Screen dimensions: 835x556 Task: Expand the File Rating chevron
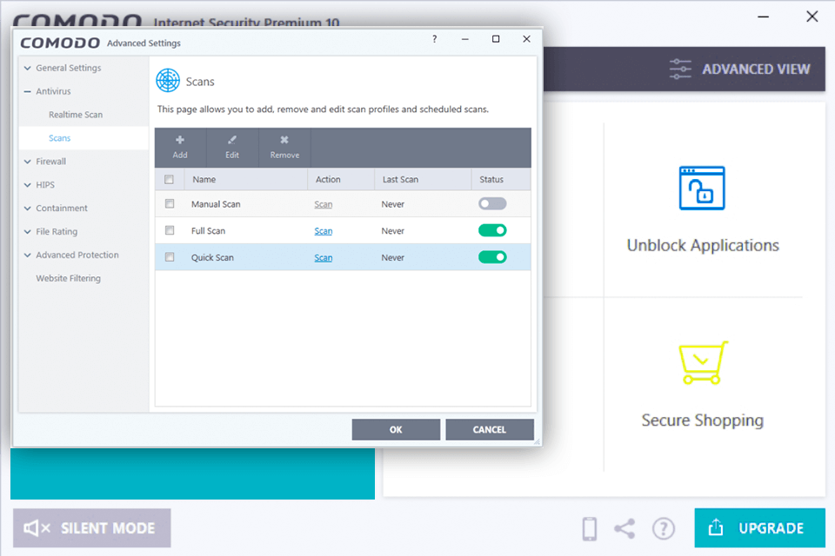28,232
